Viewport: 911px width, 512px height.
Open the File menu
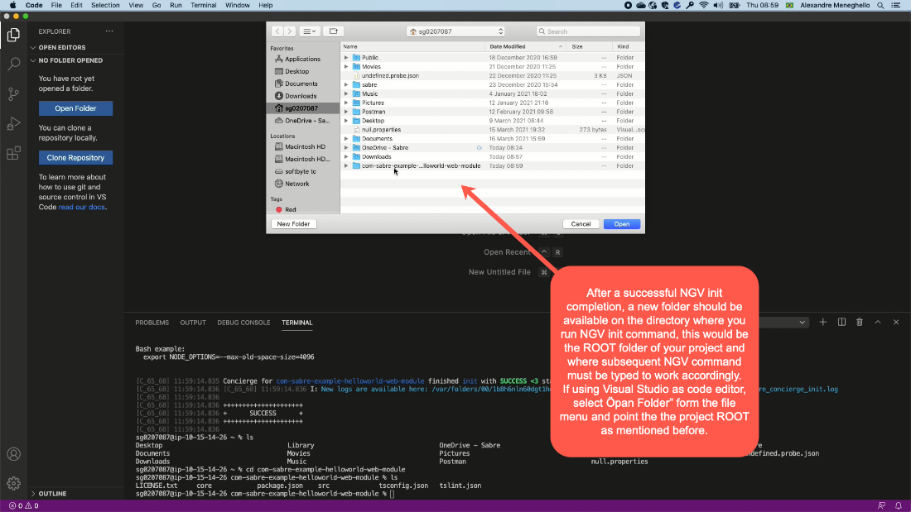56,5
